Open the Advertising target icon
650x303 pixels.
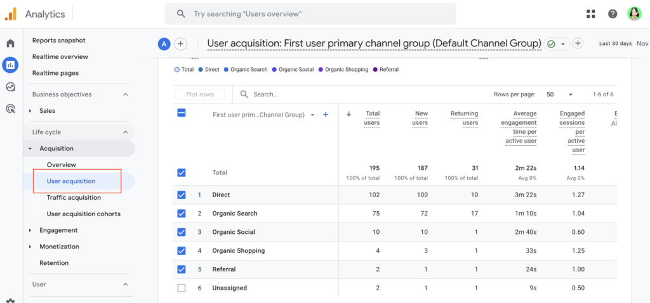(10, 109)
